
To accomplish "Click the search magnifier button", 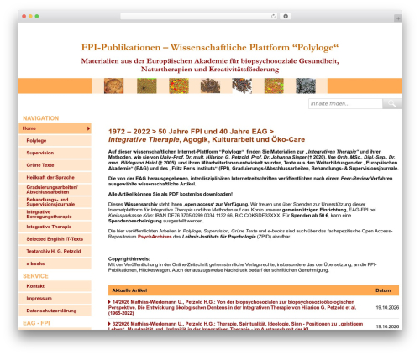I will tap(392, 104).
